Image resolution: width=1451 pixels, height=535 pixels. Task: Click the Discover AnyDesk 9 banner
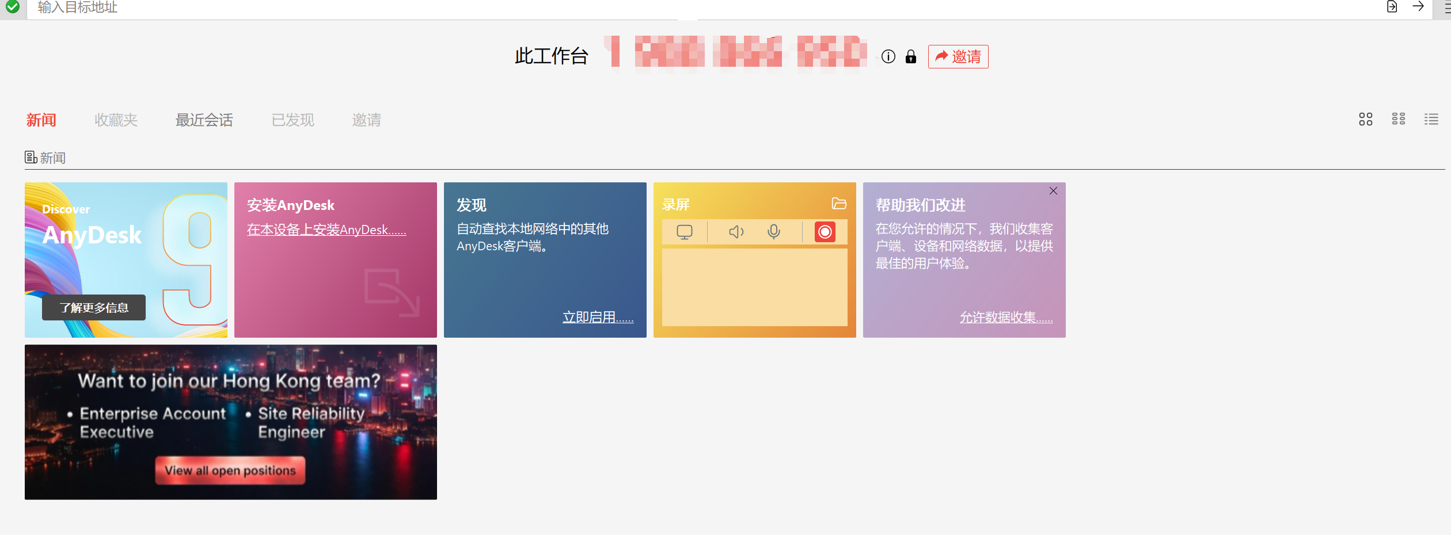[x=126, y=260]
